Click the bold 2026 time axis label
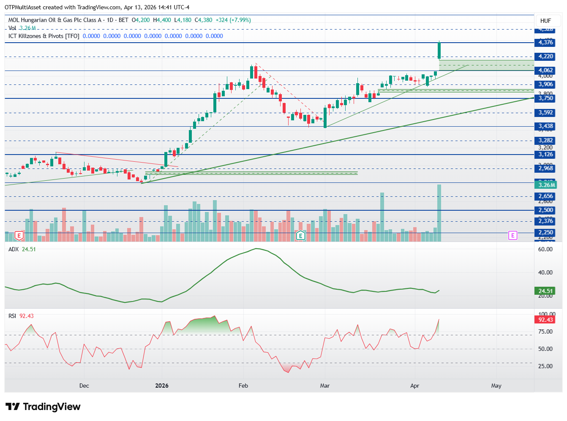 [x=162, y=386]
